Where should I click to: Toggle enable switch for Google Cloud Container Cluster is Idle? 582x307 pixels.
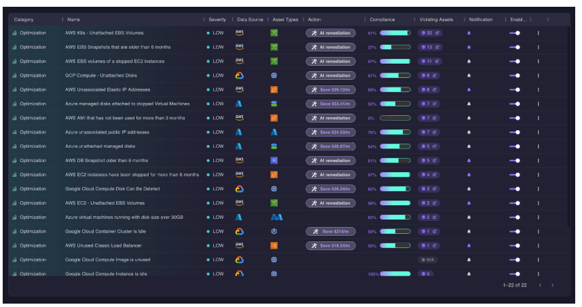pyautogui.click(x=515, y=232)
